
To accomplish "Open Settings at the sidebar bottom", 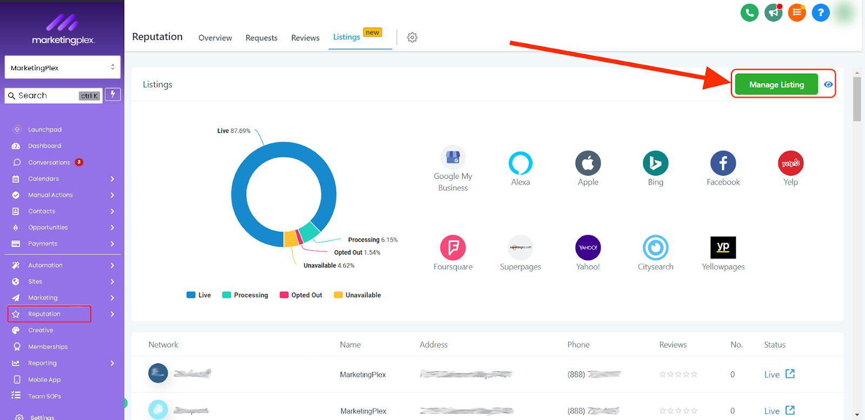I will [x=42, y=417].
